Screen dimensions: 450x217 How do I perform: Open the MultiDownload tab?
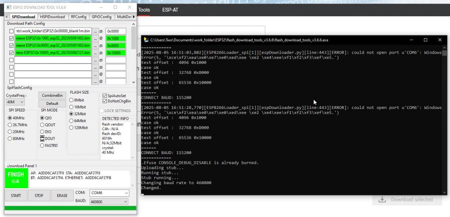(x=123, y=17)
